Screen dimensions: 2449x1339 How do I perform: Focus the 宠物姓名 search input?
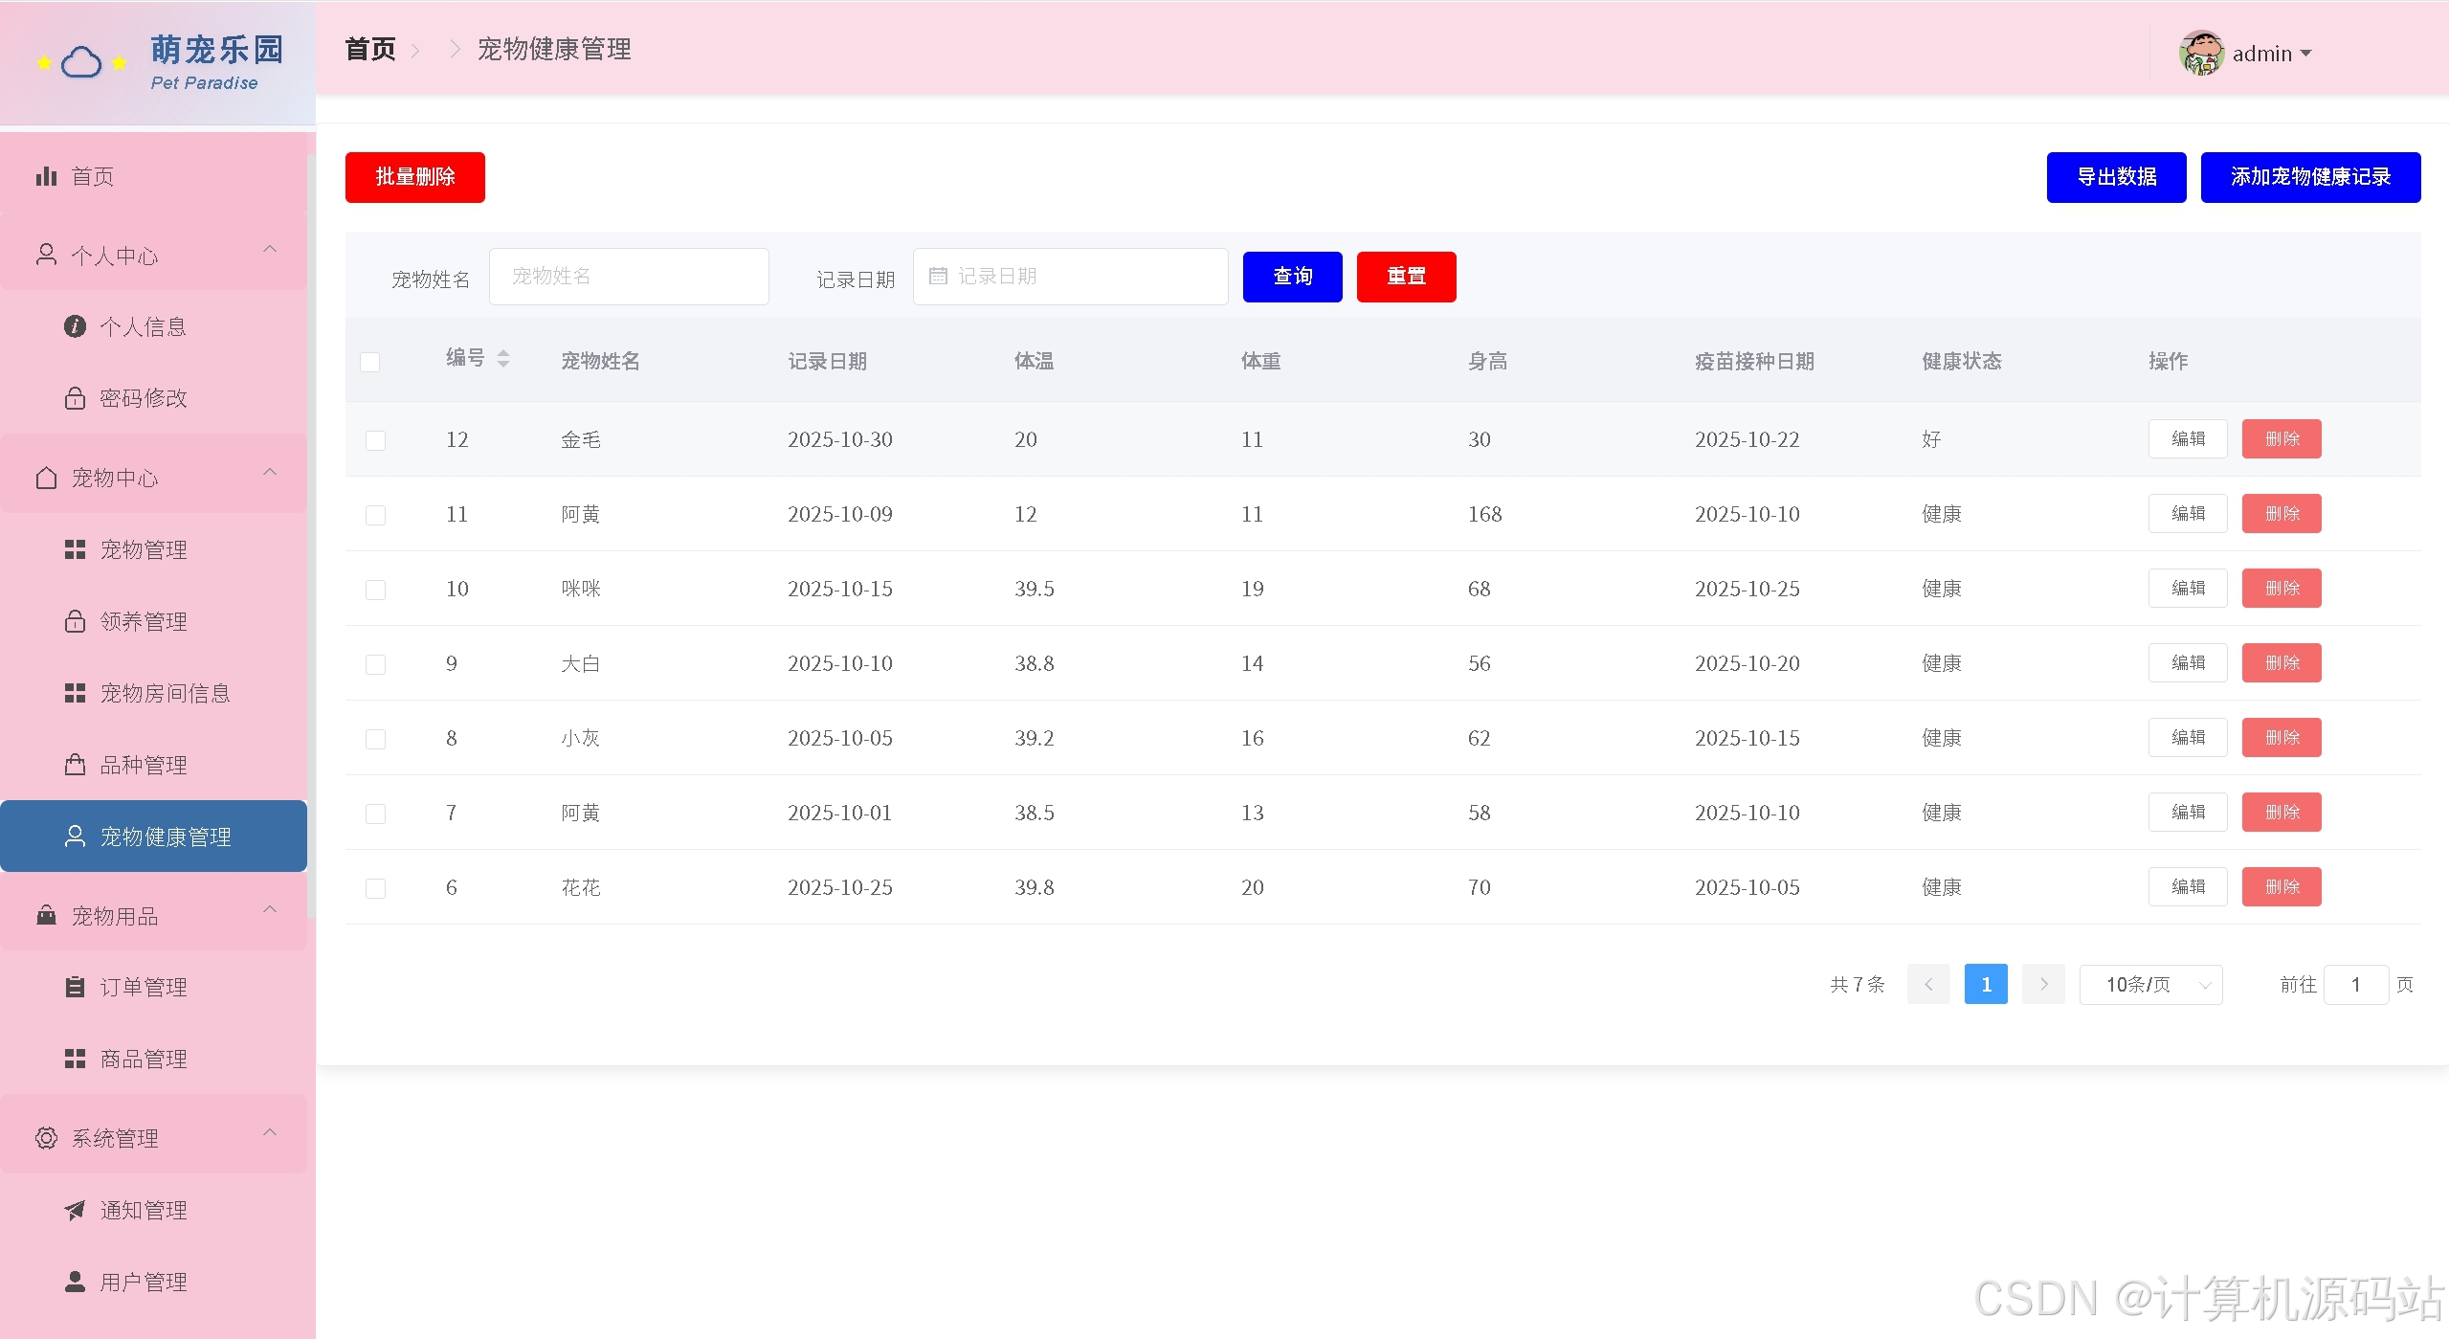click(x=629, y=277)
